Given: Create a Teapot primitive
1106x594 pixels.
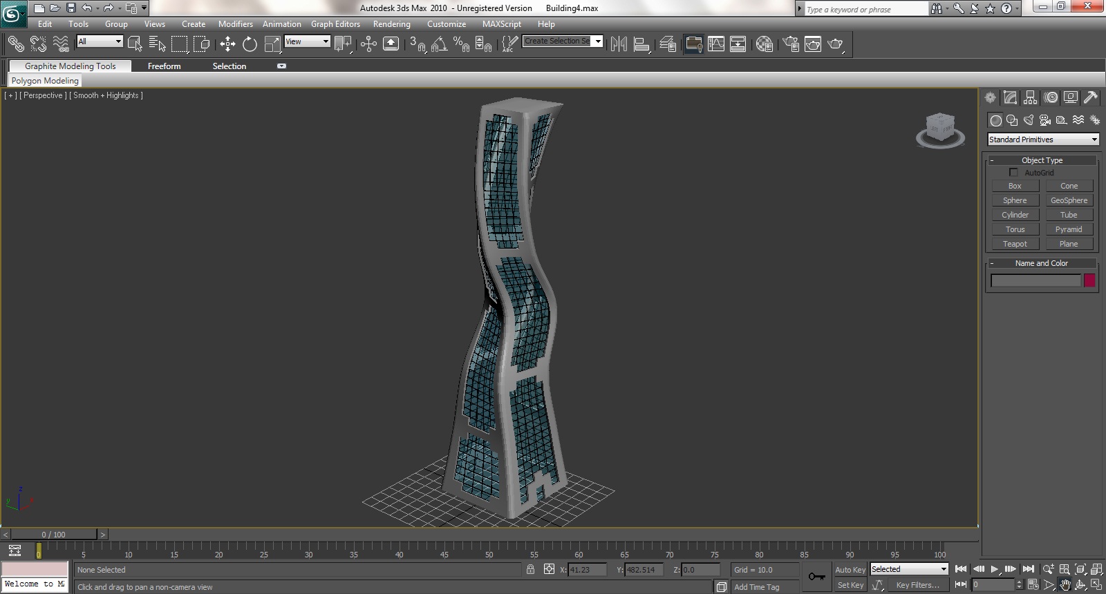Looking at the screenshot, I should [1015, 244].
